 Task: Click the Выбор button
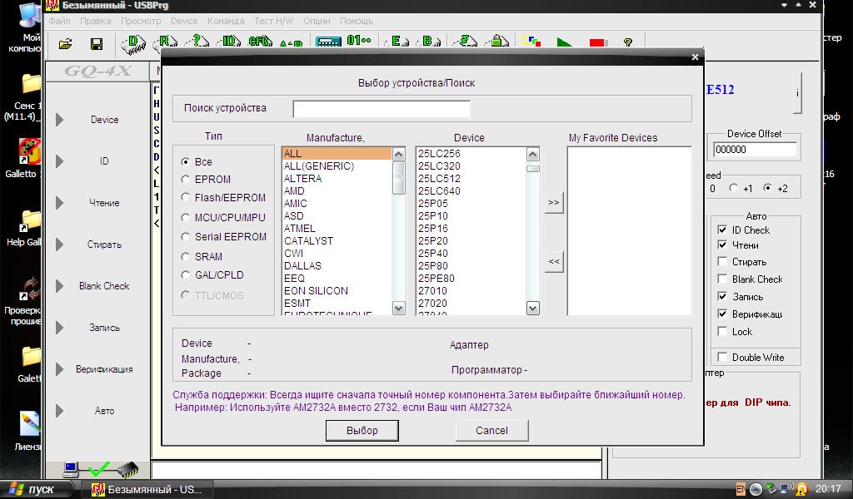point(362,431)
